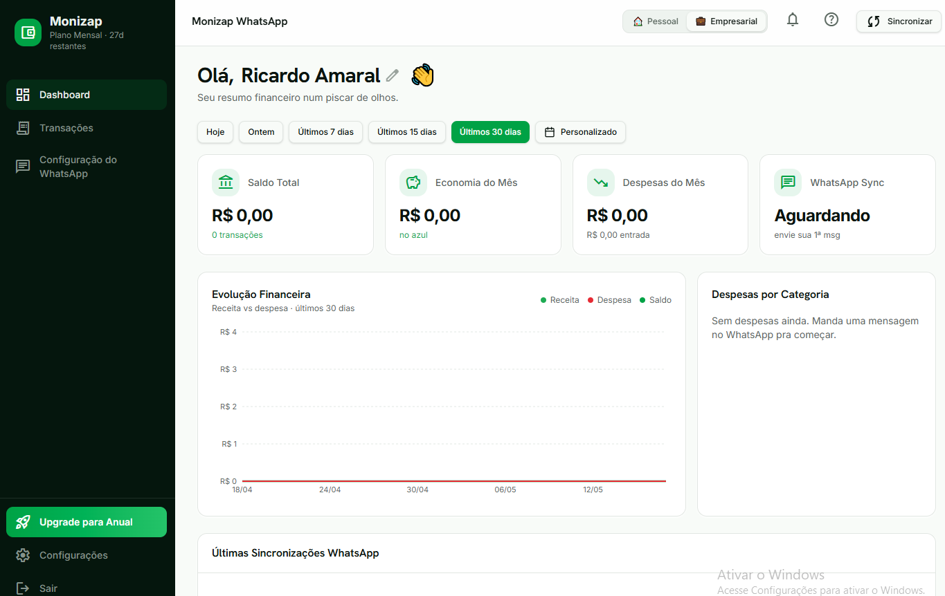Open Dashboard in the sidebar
This screenshot has width=945, height=596.
(x=87, y=95)
